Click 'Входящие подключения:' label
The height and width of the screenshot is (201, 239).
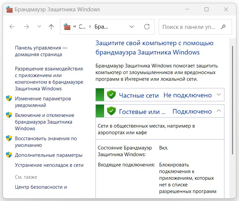pyautogui.click(x=126, y=165)
